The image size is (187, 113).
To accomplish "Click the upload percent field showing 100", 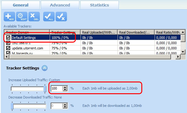I will [57, 88].
